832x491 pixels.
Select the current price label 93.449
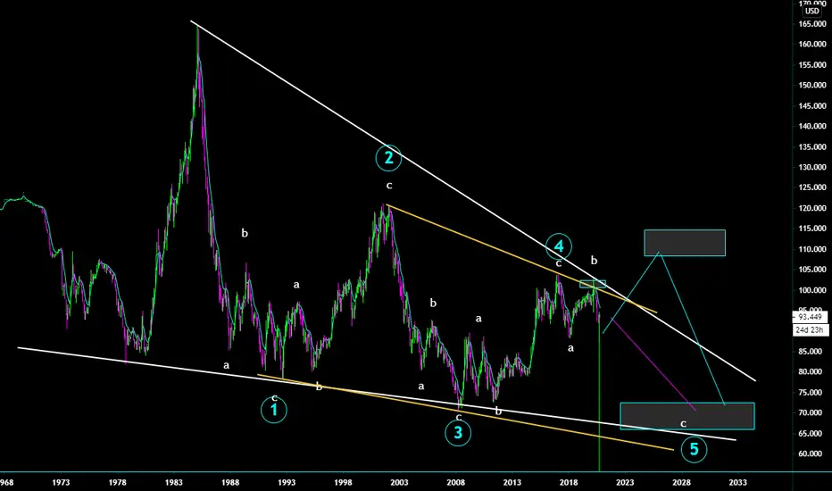point(810,317)
